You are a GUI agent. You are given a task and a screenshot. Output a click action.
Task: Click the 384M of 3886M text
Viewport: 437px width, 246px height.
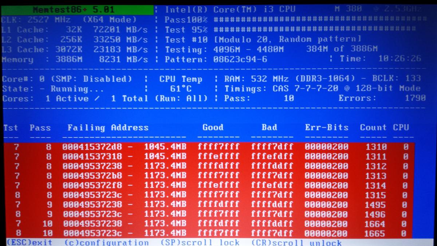click(x=342, y=49)
